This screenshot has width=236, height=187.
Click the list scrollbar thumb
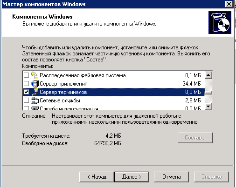tap(208, 93)
